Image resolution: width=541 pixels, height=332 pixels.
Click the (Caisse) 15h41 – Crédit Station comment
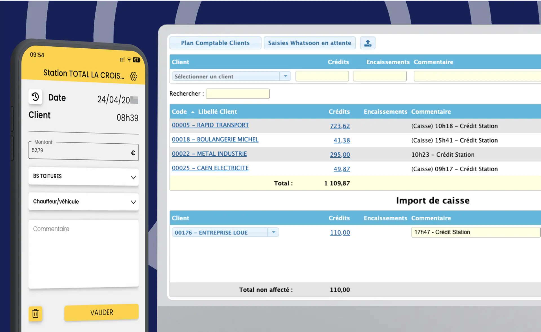(x=454, y=140)
